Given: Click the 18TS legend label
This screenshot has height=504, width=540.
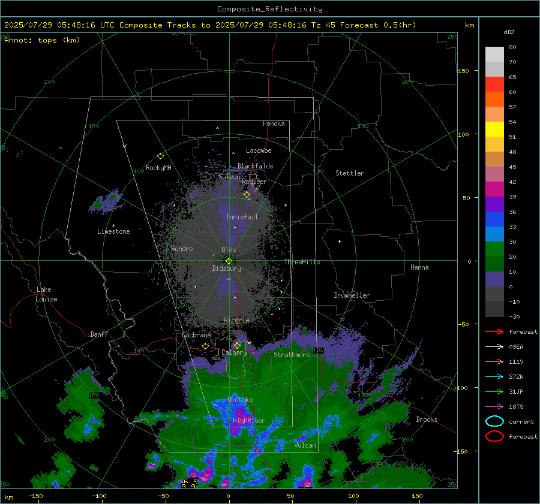Looking at the screenshot, I should click(516, 407).
